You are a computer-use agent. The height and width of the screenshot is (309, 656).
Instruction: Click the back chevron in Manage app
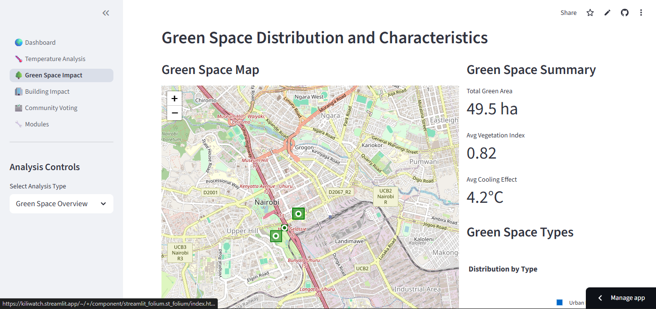[600, 298]
